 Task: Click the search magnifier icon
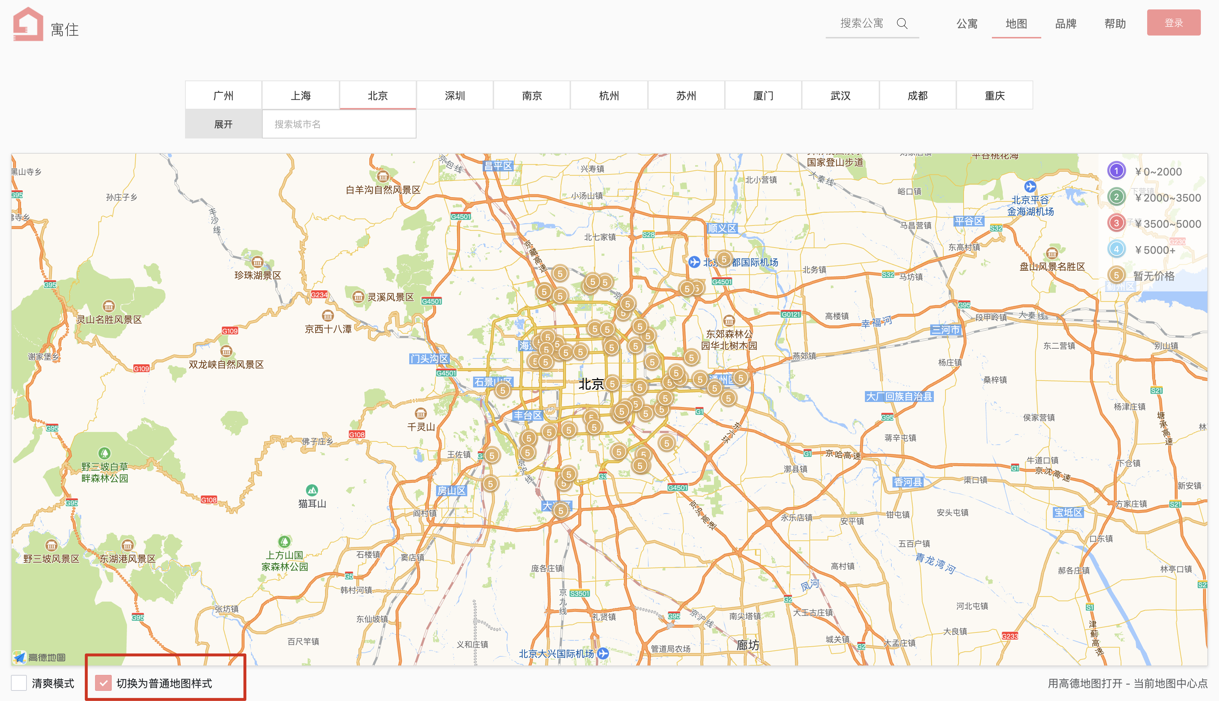(x=902, y=24)
